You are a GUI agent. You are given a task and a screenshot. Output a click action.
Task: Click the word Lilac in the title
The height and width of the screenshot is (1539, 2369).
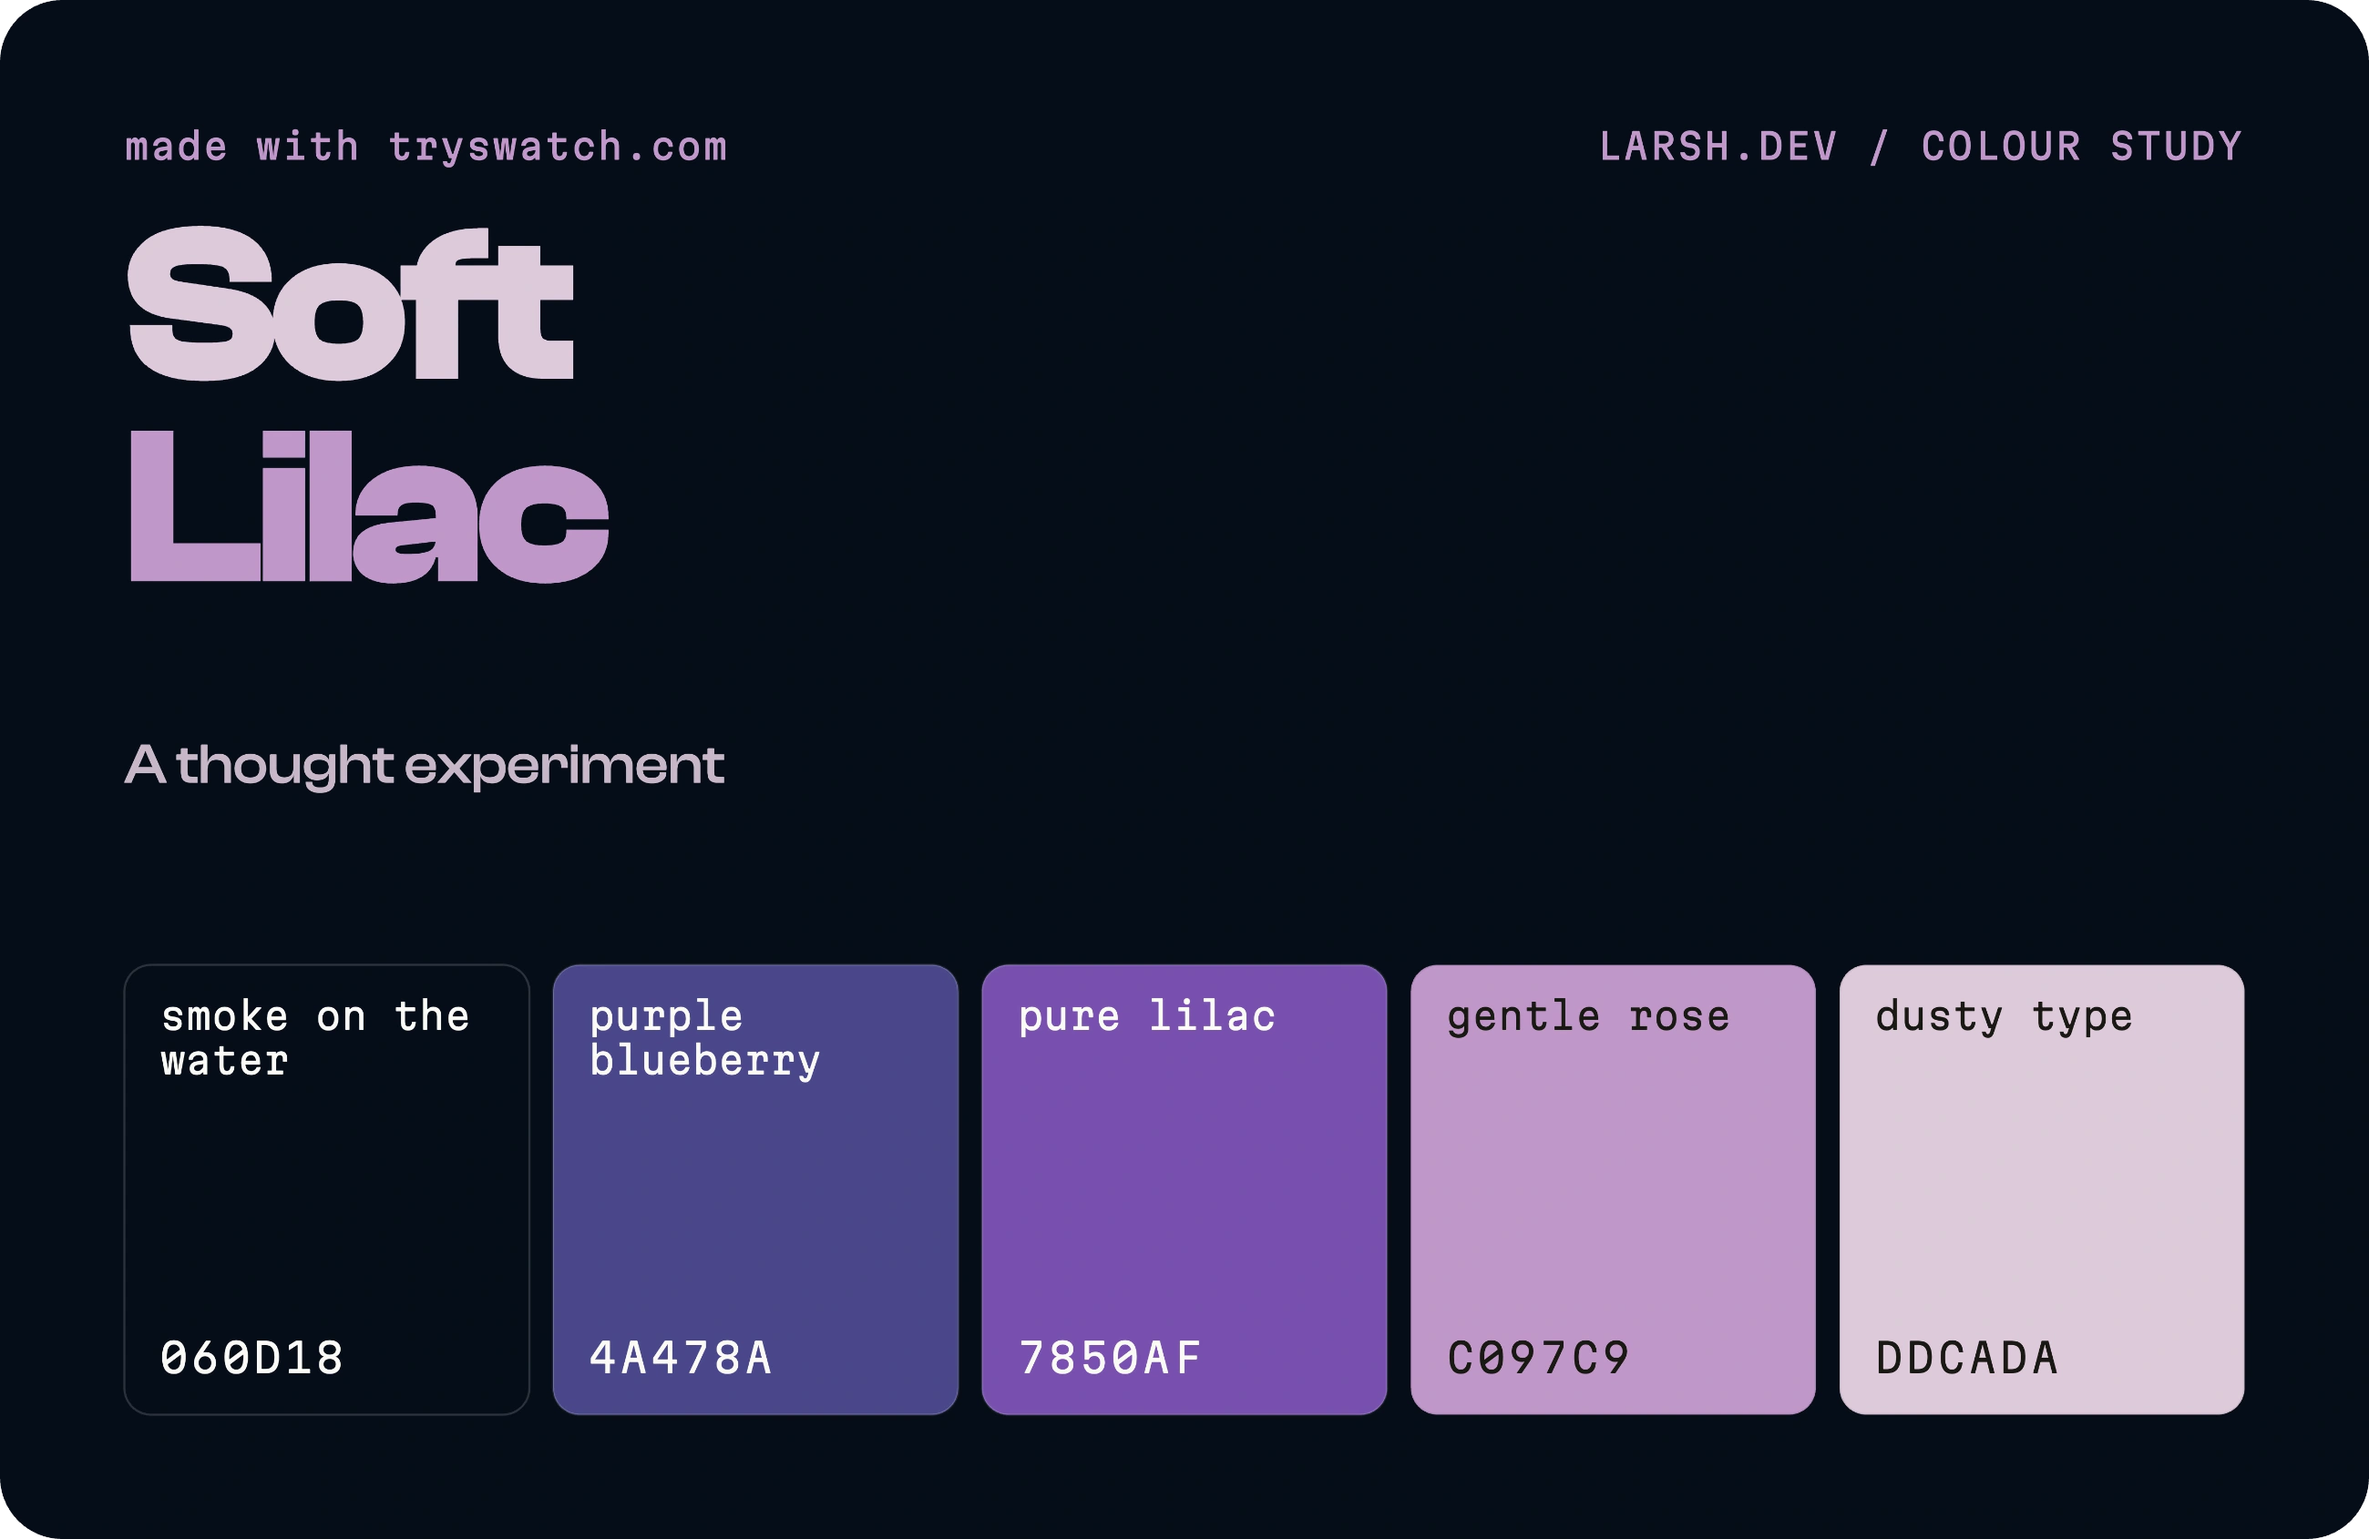(x=369, y=506)
